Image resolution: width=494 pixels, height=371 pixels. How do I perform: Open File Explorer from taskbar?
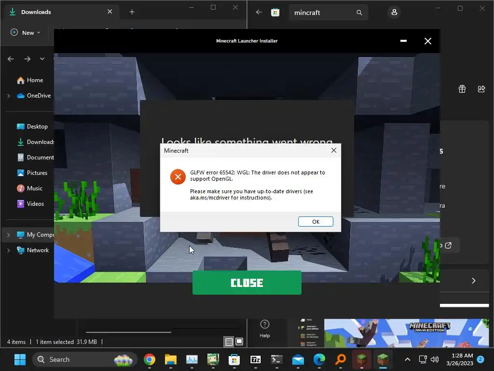(x=171, y=359)
